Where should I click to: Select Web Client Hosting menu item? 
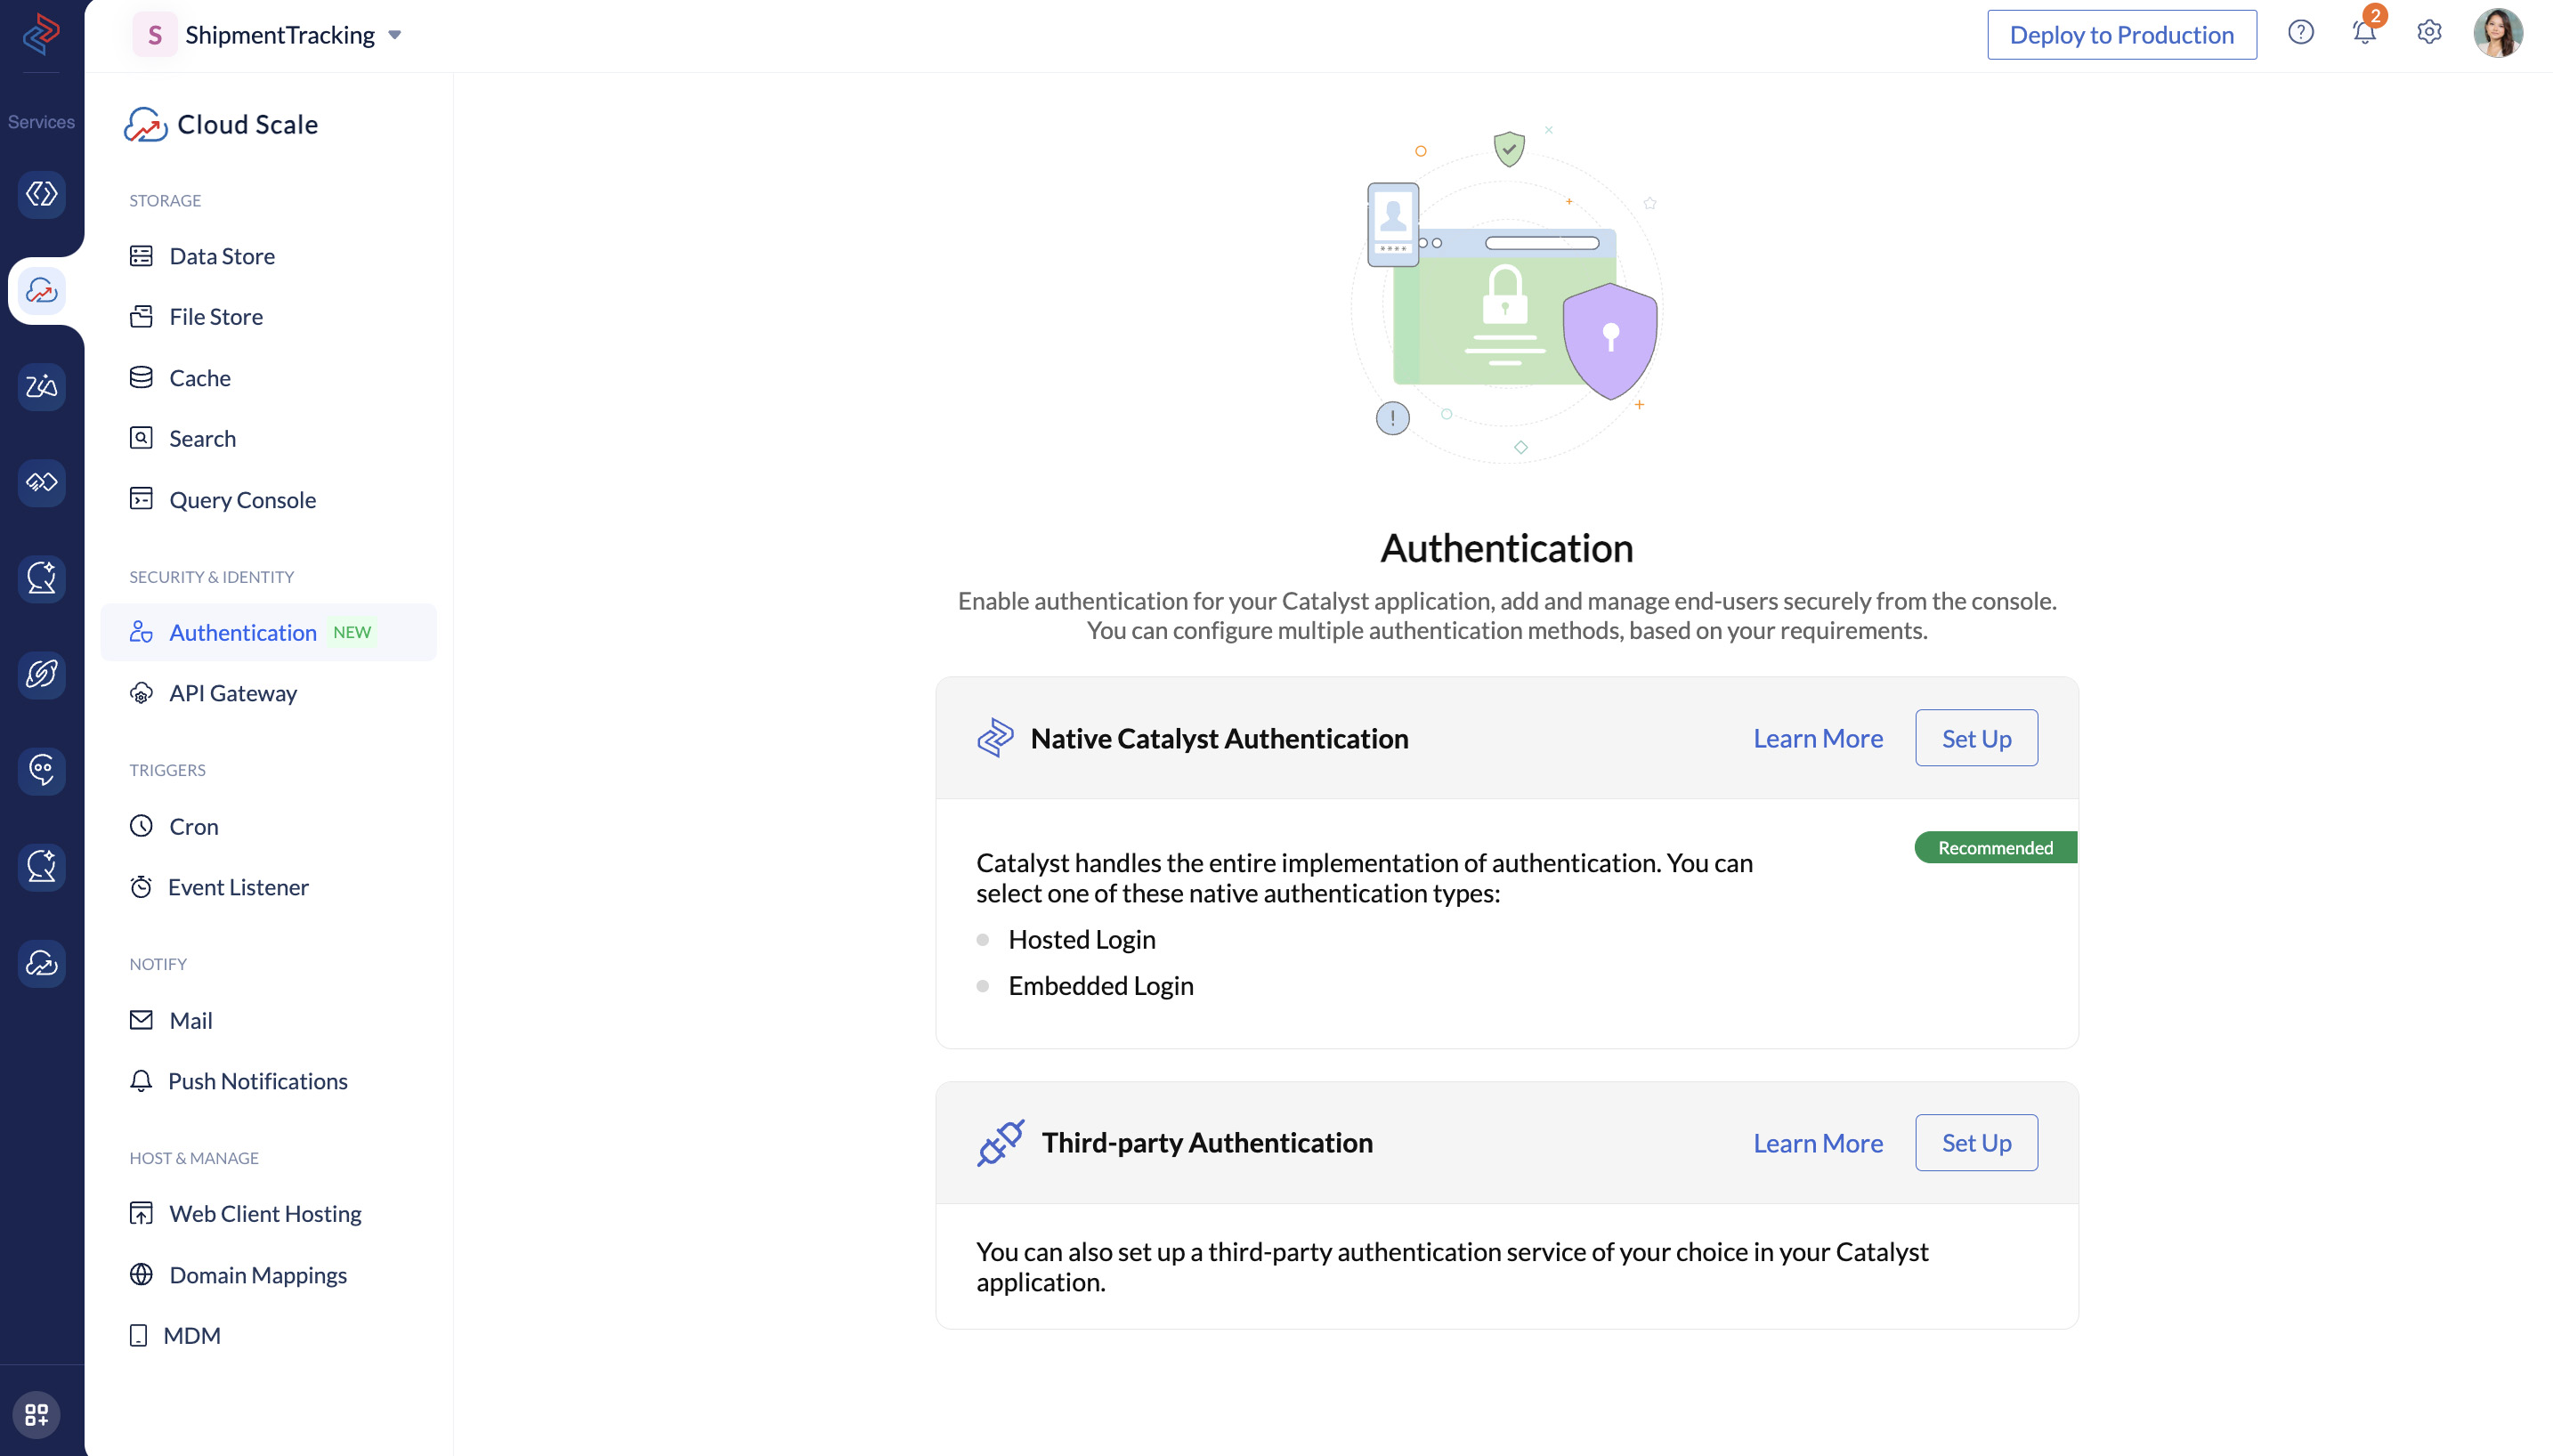(265, 1214)
